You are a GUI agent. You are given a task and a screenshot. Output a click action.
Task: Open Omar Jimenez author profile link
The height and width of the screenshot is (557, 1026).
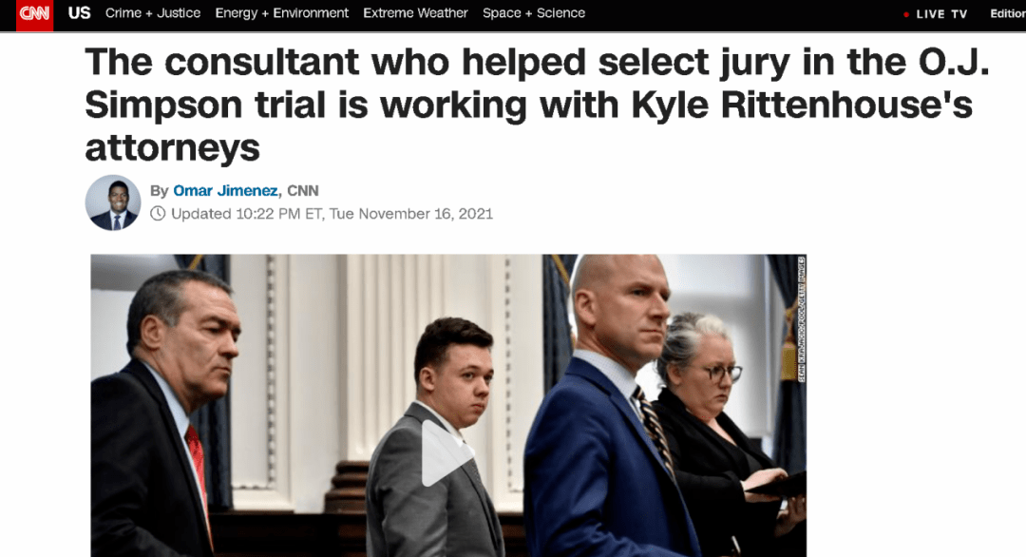point(226,190)
